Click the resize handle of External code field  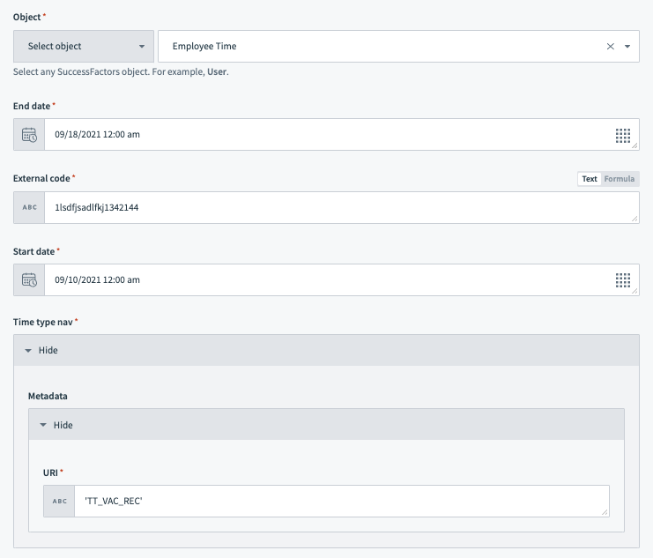pos(634,218)
